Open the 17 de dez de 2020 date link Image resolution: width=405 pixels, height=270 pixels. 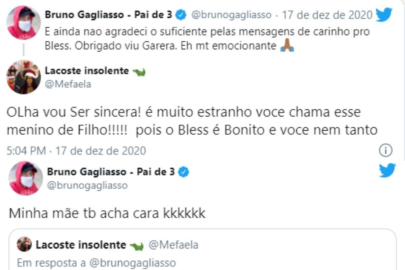(x=327, y=15)
